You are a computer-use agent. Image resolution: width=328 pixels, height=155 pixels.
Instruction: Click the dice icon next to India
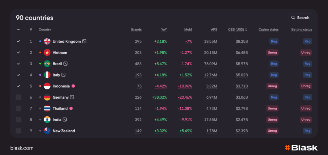tap(65, 120)
